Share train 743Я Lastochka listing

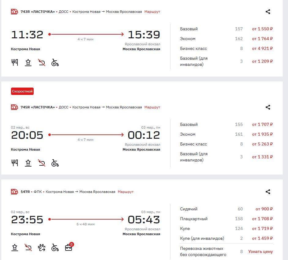268,12
